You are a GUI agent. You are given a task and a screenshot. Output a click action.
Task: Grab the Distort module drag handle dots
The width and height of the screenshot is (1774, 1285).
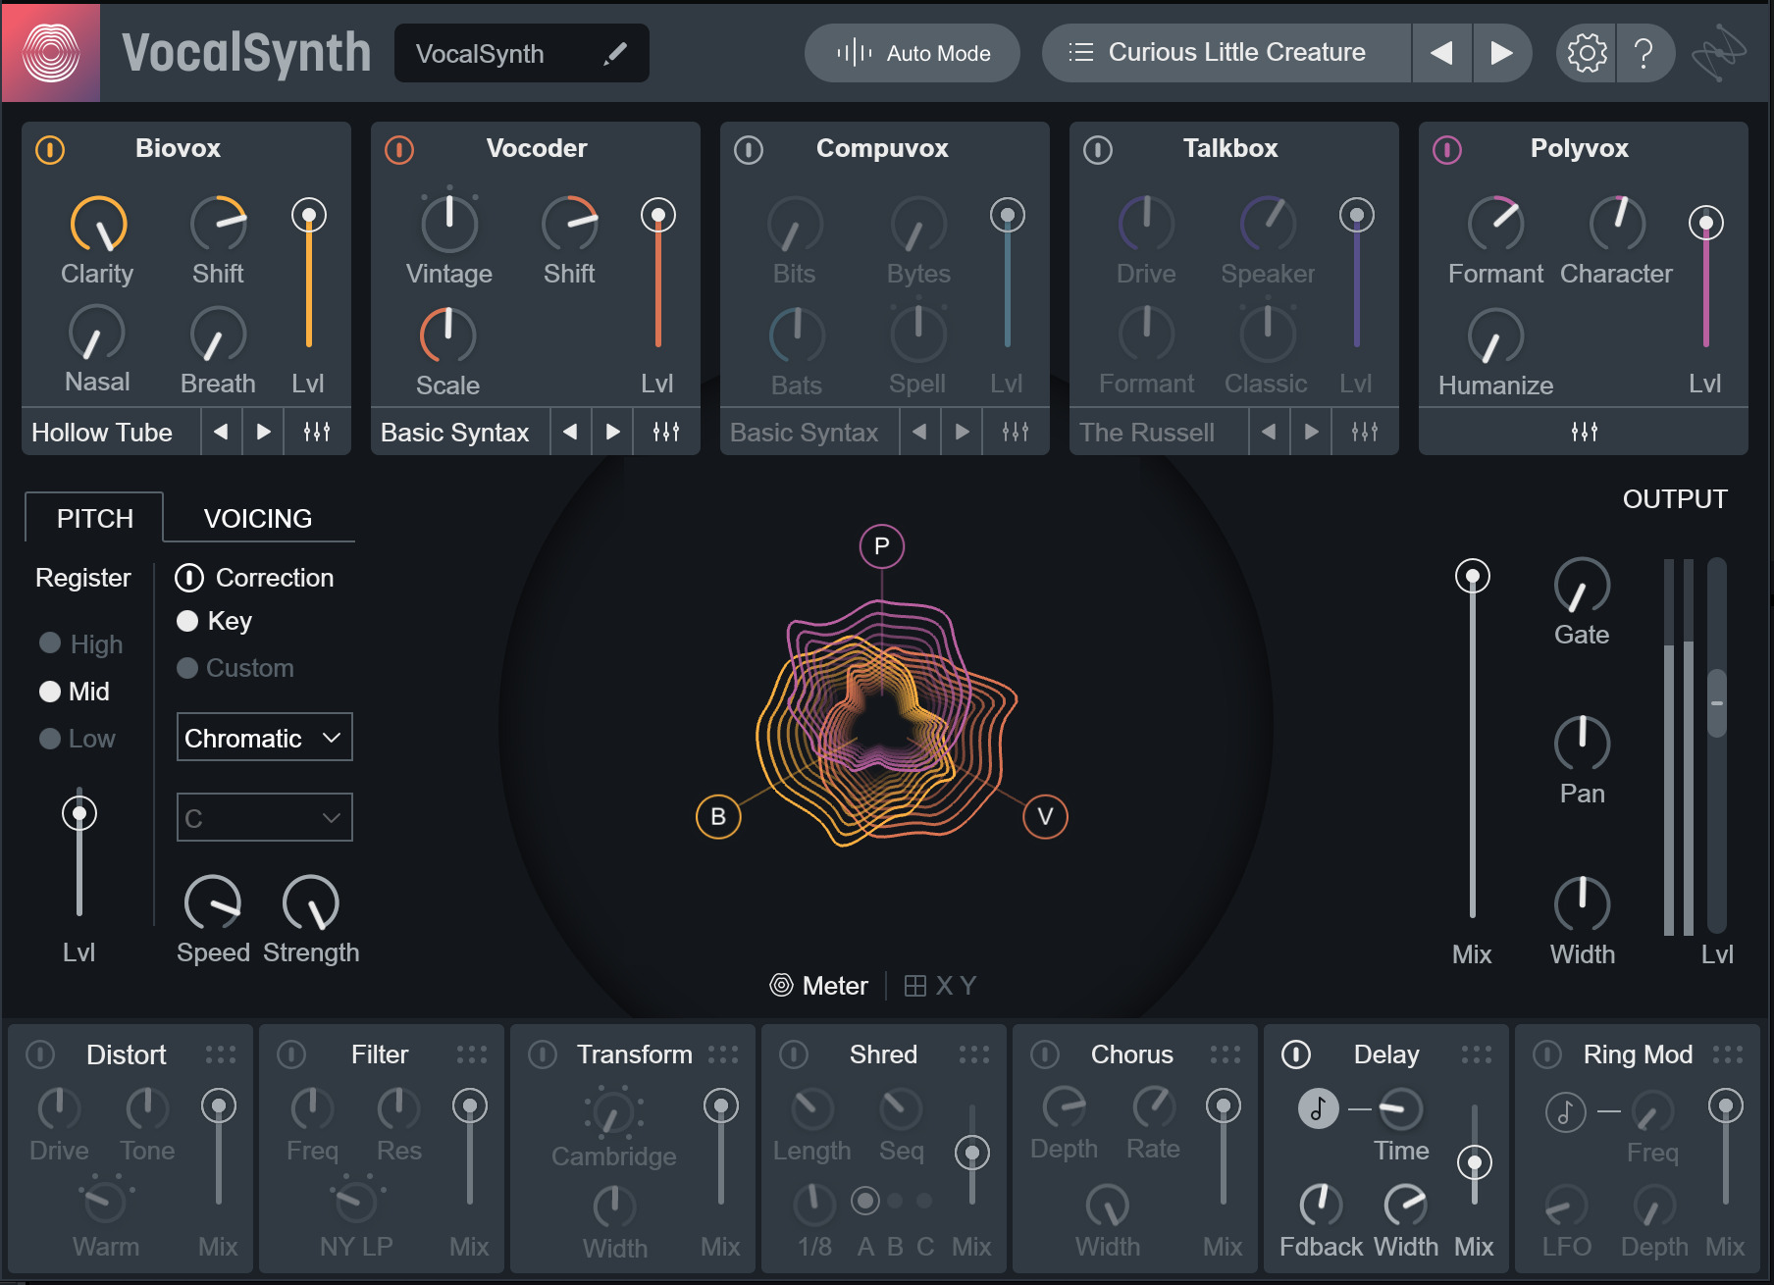(x=221, y=1054)
